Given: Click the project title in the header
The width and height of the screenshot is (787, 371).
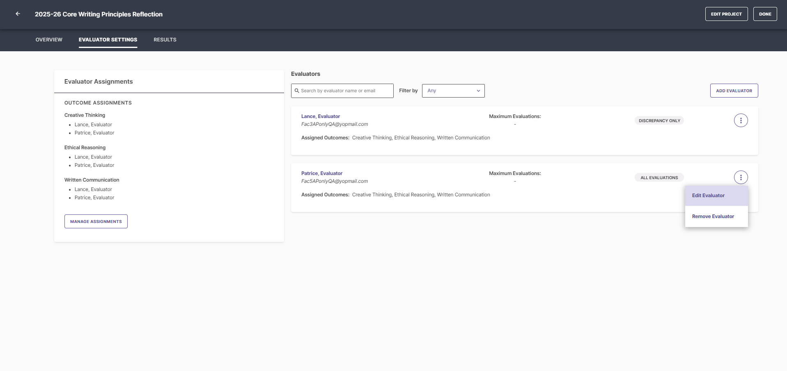Looking at the screenshot, I should (99, 14).
